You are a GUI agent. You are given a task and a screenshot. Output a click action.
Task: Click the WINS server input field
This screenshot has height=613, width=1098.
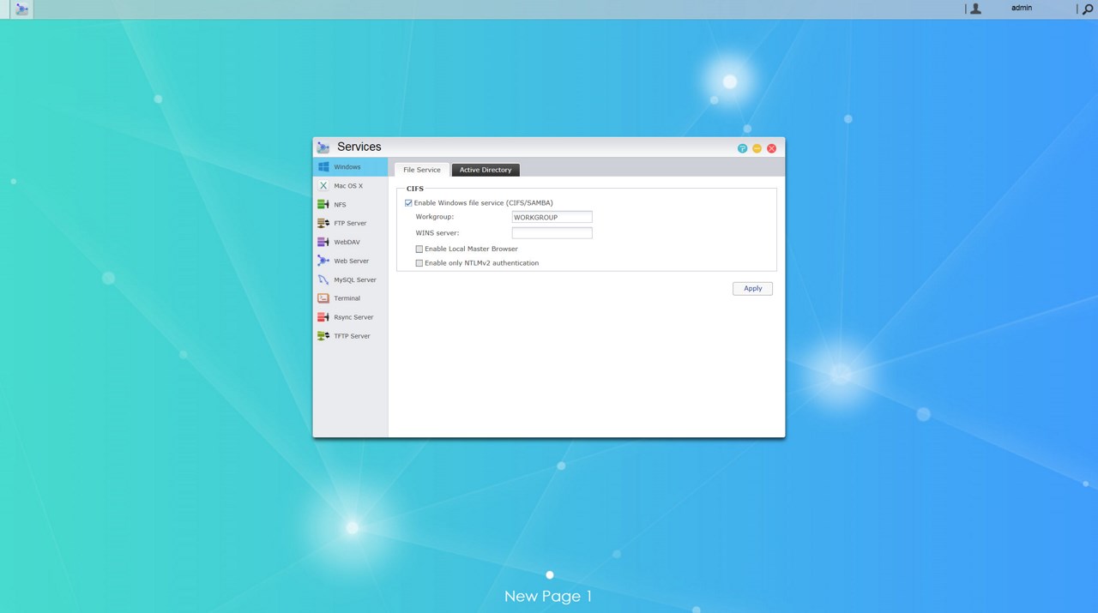(x=552, y=233)
